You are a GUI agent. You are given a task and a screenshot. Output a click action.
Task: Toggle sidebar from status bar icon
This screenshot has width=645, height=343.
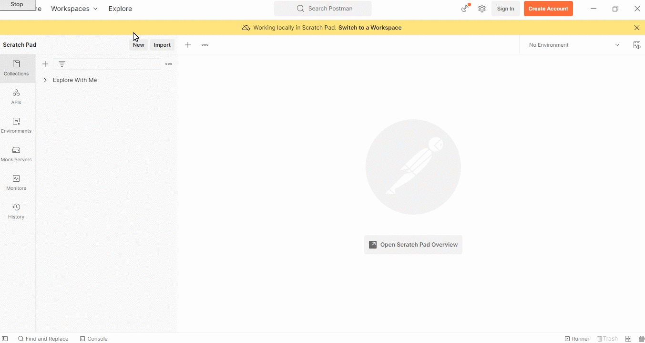tap(5, 339)
